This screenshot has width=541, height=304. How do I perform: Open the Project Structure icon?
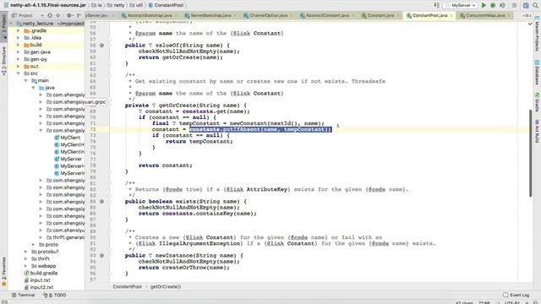tap(526, 5)
